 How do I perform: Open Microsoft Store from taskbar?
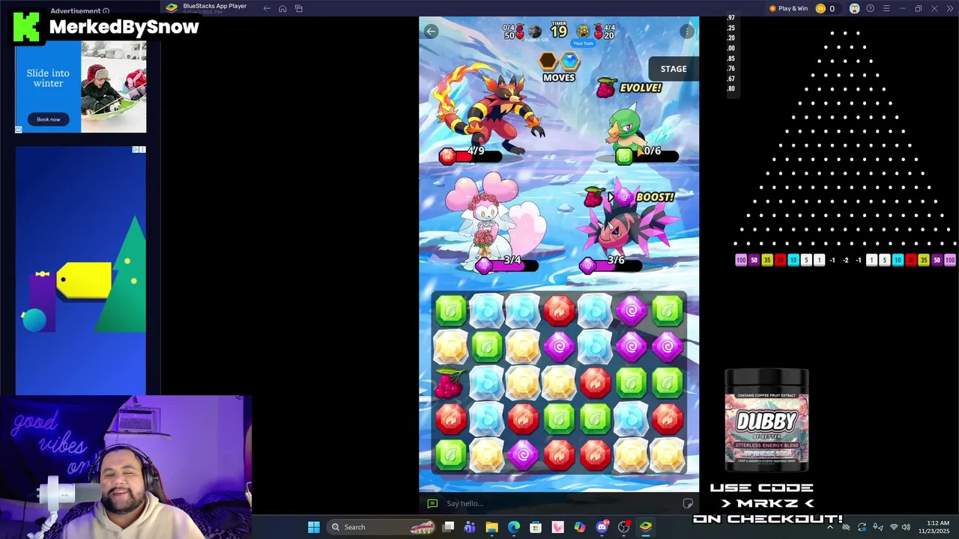coord(536,527)
